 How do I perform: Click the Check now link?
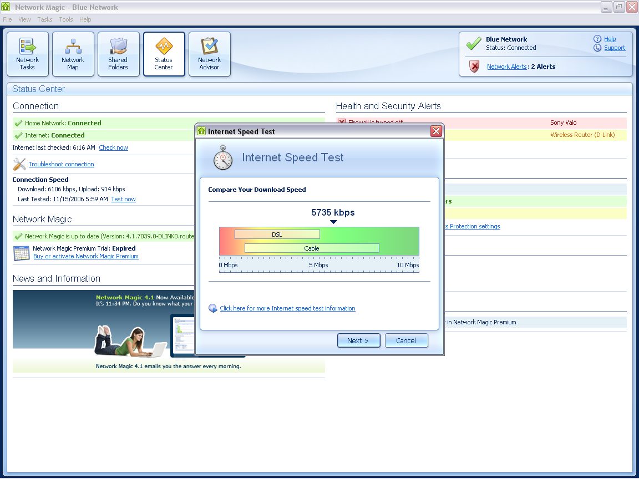pyautogui.click(x=113, y=147)
